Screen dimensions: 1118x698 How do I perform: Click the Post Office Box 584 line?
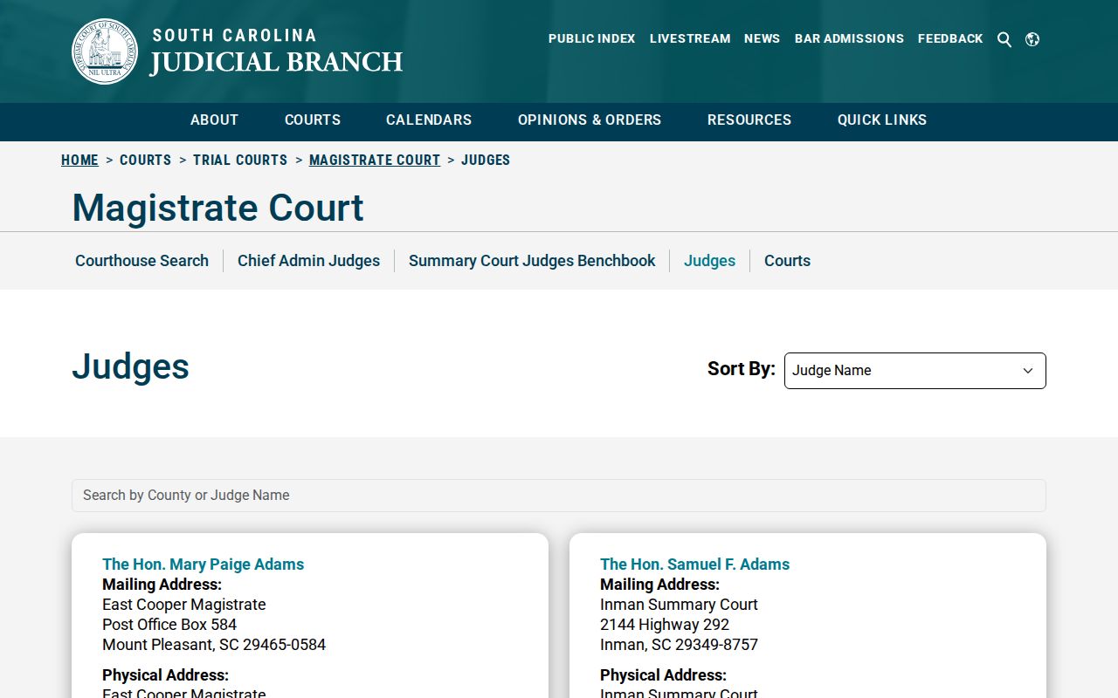coord(169,625)
